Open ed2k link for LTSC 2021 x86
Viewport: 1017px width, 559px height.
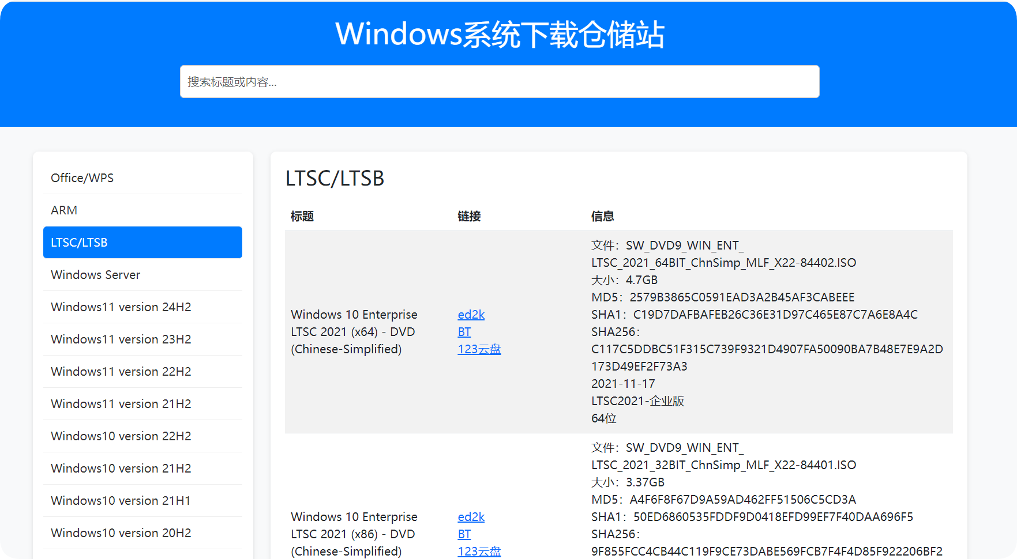[x=471, y=517]
